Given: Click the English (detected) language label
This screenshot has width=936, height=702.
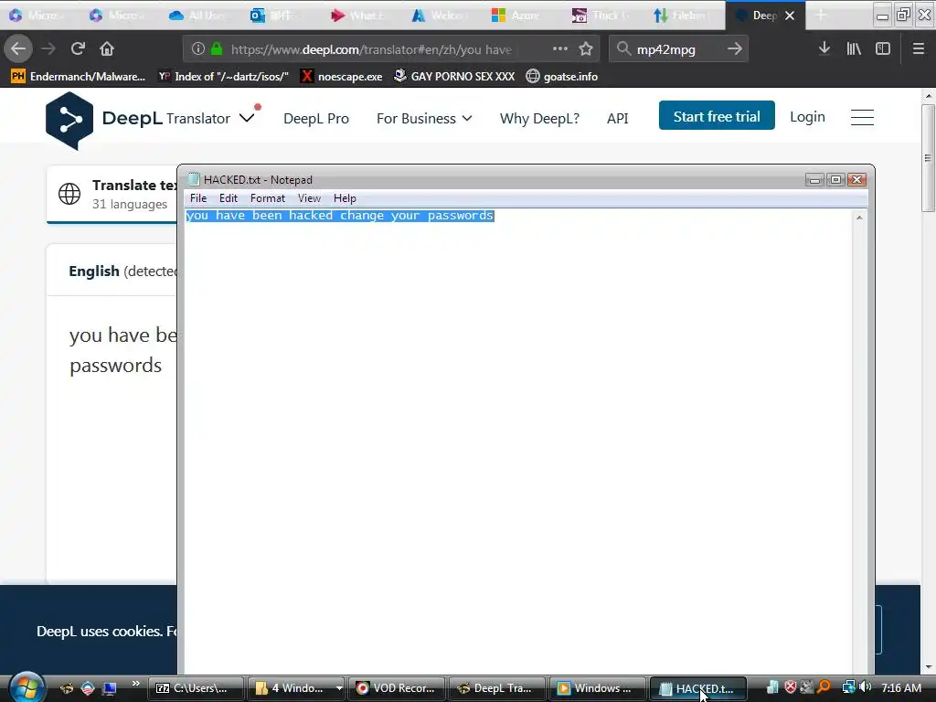Looking at the screenshot, I should pos(123,271).
